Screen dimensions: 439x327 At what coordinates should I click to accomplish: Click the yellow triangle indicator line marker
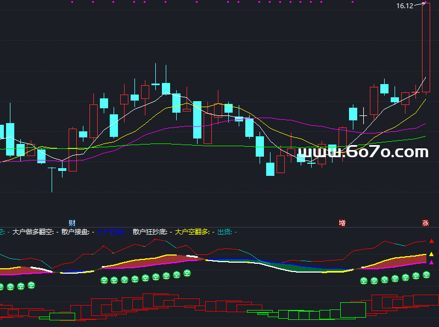click(431, 254)
